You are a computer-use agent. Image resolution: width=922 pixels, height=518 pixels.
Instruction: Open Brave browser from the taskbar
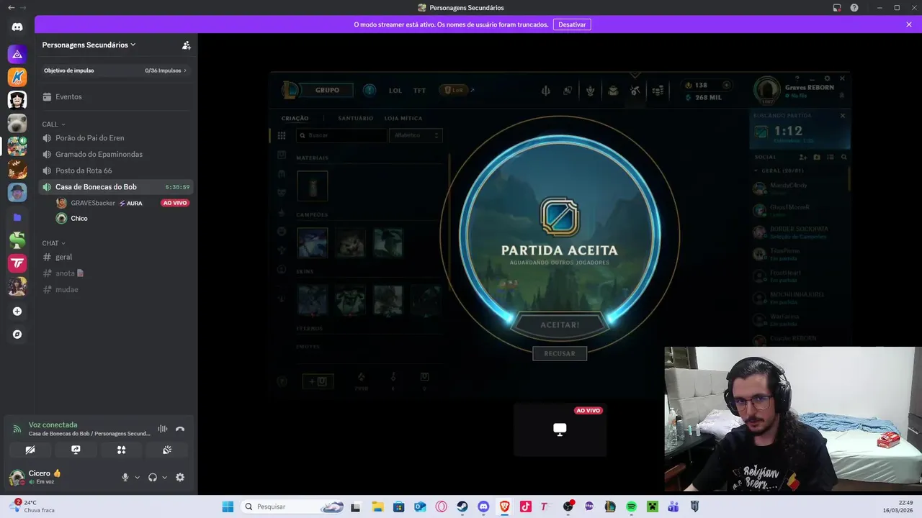(504, 506)
